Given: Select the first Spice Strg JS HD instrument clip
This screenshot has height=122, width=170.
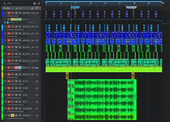Looking at the screenshot, I should coord(56,69).
